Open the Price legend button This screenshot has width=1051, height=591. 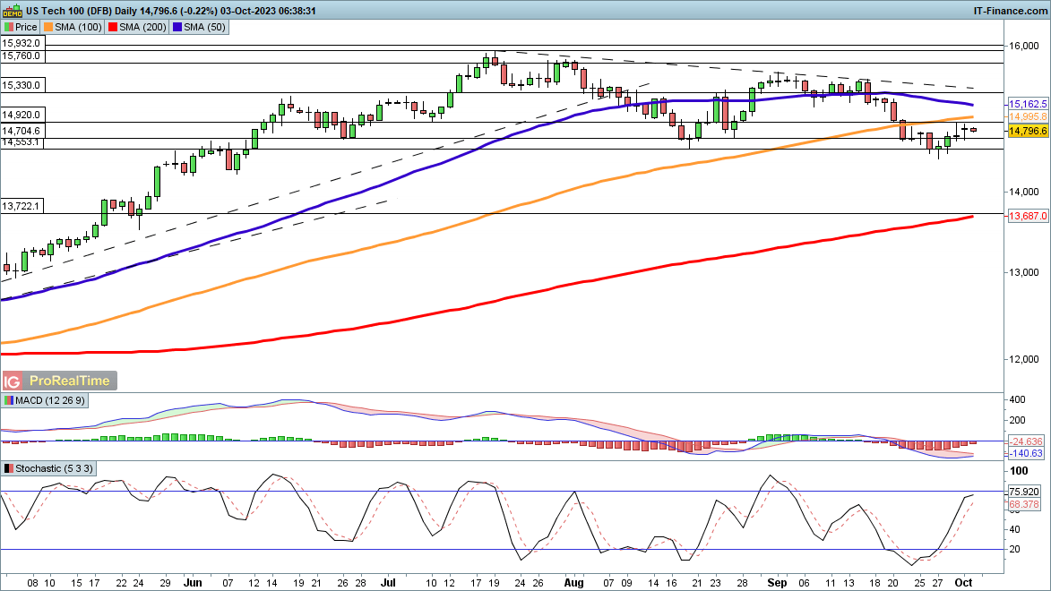21,28
